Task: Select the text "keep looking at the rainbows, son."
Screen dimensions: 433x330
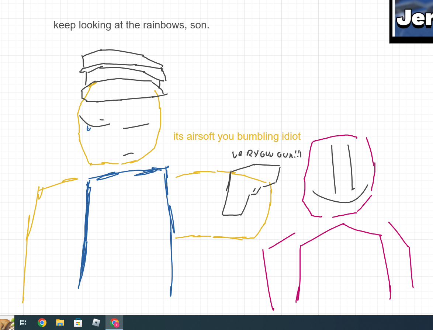Action: (x=131, y=25)
